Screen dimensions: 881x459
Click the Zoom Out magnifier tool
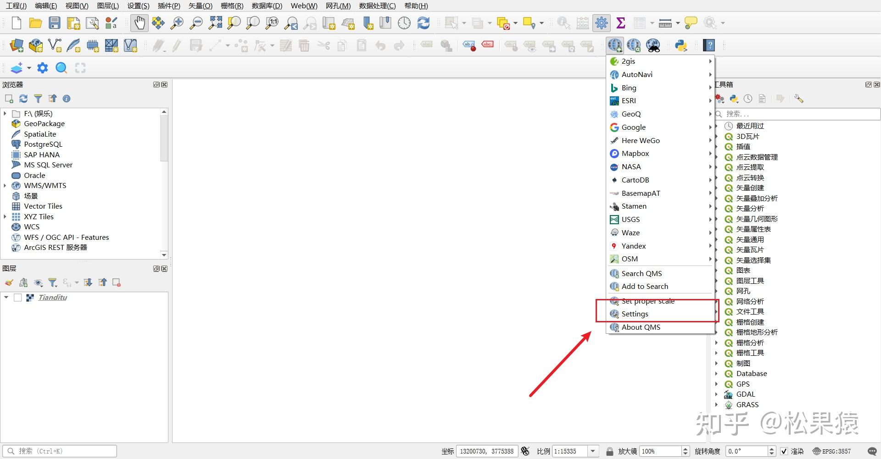[196, 23]
